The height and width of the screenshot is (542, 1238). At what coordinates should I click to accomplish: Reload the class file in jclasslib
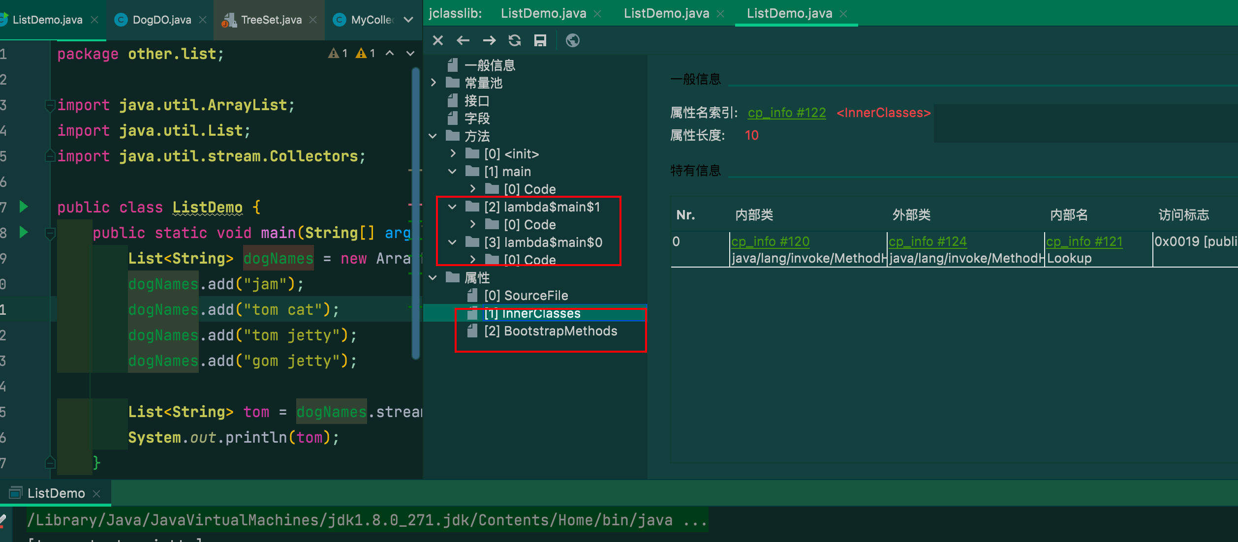tap(515, 40)
